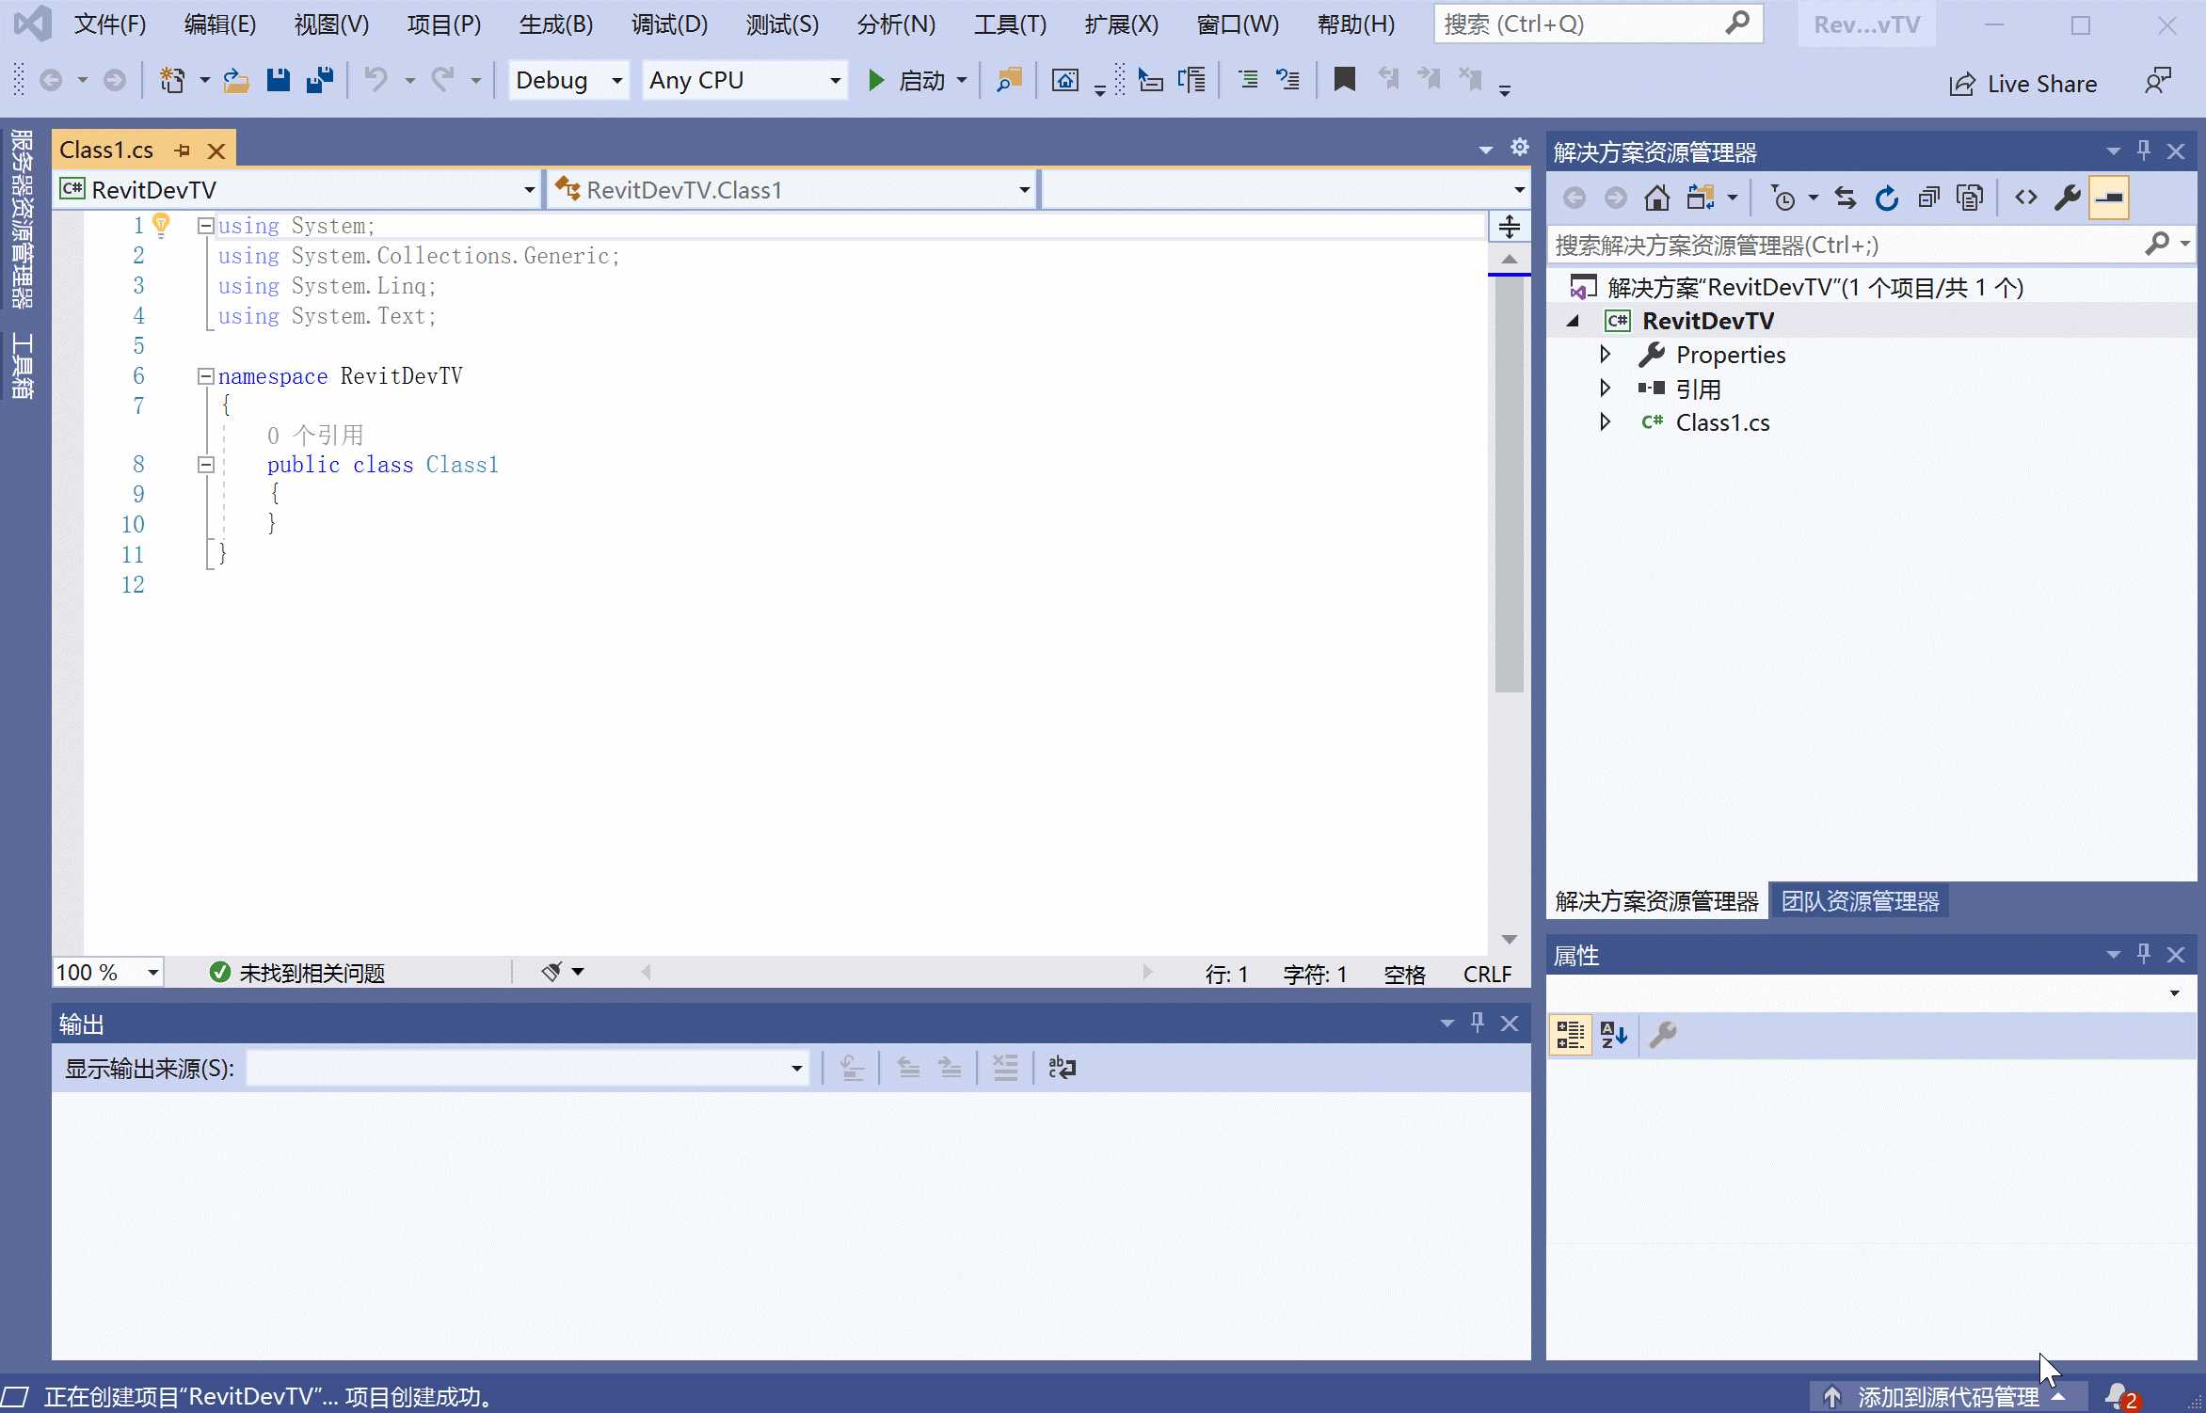Screen dimensions: 2206x1413
Task: Toggle Categorized view in Properties panel
Action: tap(1570, 1035)
